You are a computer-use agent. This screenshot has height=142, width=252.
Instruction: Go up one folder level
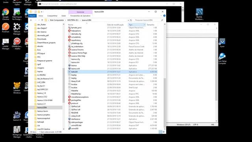click(42, 20)
